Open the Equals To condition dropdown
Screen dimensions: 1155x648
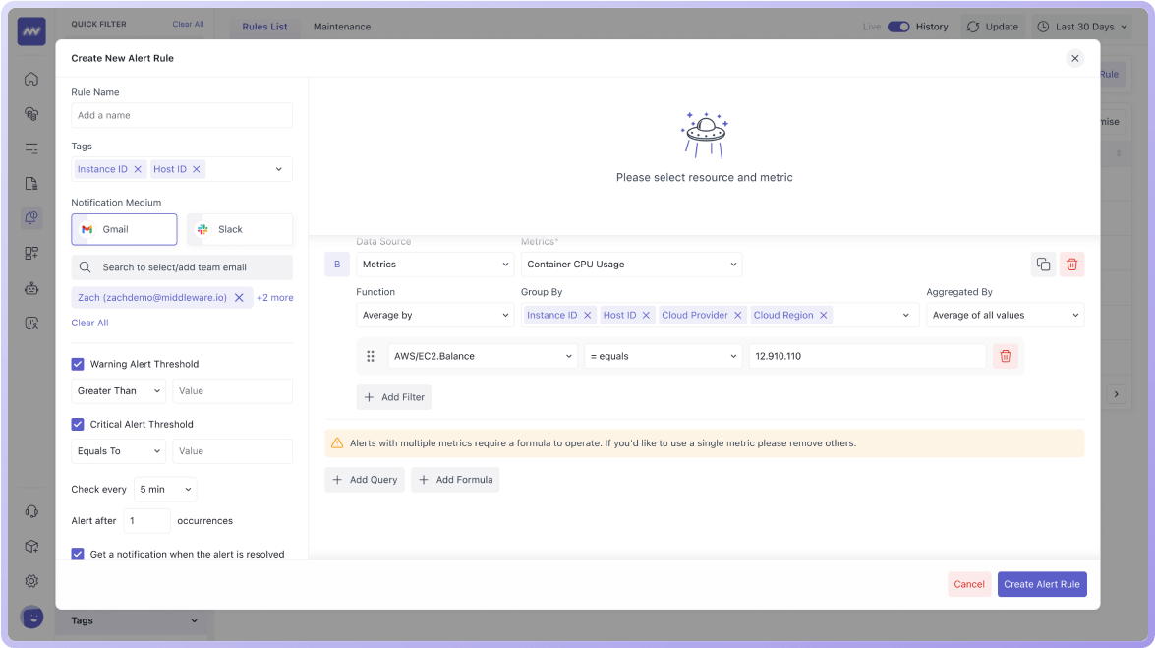(119, 451)
